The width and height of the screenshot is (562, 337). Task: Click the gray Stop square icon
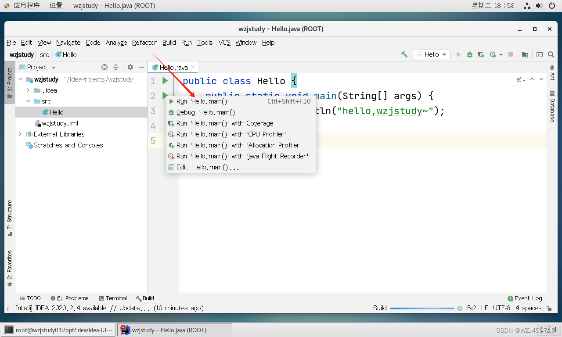pos(511,54)
